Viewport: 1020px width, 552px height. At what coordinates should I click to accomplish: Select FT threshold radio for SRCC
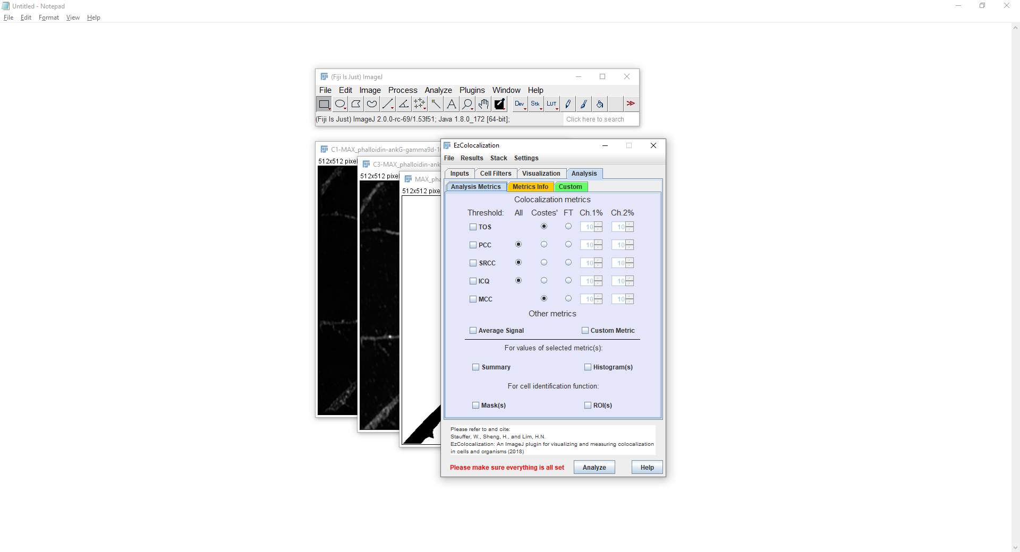[x=568, y=263]
